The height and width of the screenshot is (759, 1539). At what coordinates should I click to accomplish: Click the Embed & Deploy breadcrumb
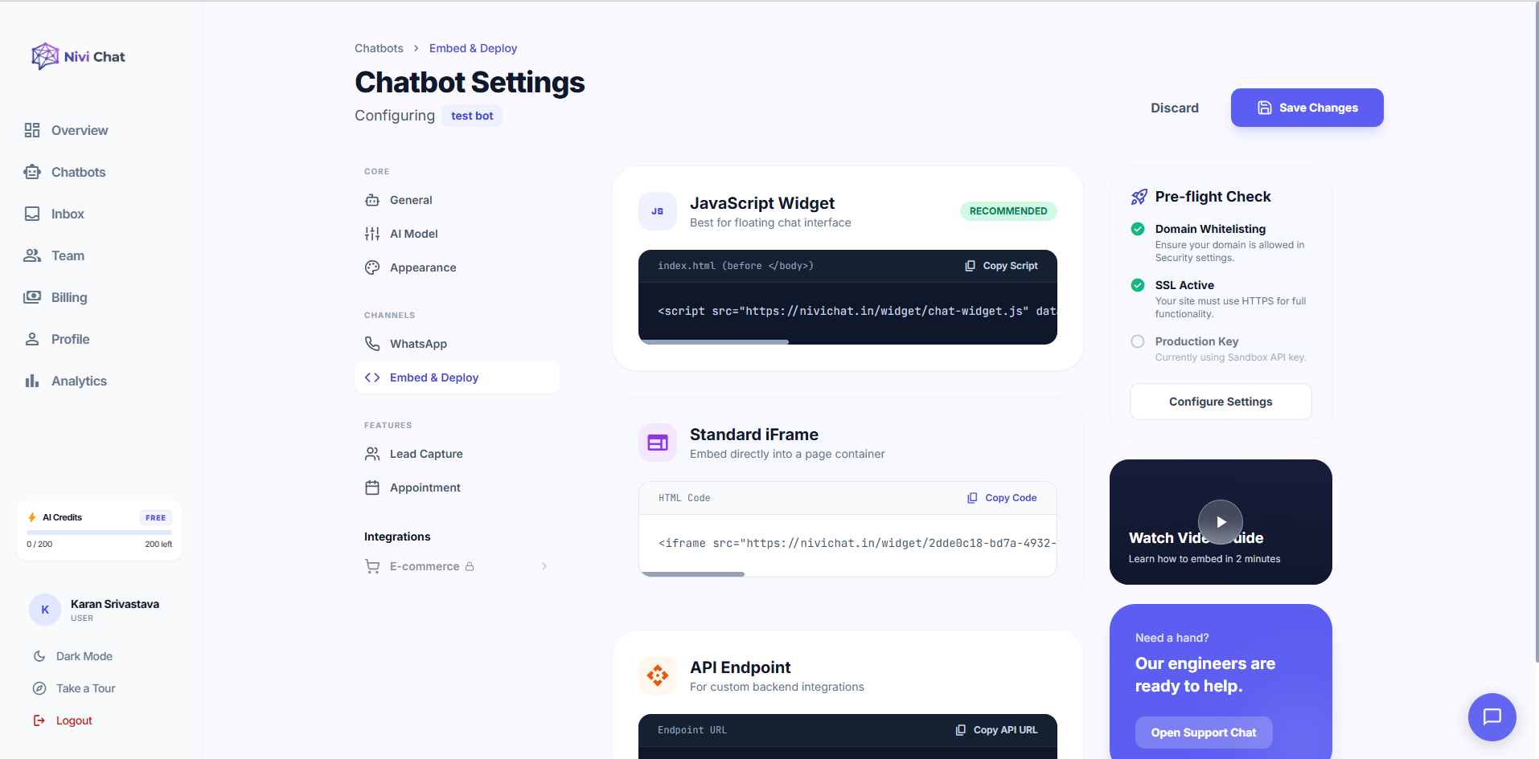click(x=473, y=48)
